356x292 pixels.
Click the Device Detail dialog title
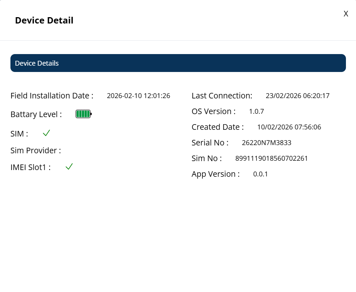point(44,21)
